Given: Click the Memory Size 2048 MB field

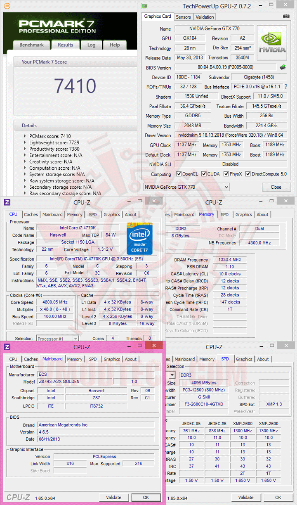Looking at the screenshot, I should click(193, 126).
